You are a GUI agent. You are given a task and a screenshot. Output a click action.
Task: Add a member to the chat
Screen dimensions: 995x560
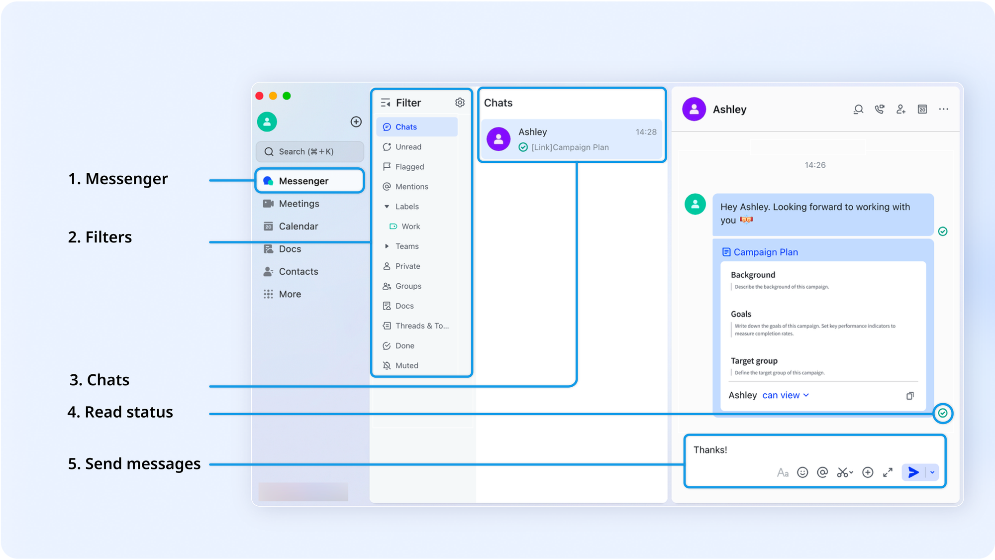pyautogui.click(x=901, y=110)
